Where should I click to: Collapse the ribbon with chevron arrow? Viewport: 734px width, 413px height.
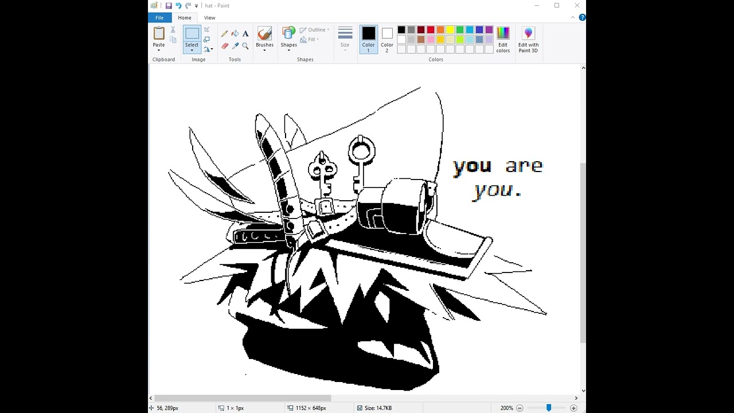572,18
